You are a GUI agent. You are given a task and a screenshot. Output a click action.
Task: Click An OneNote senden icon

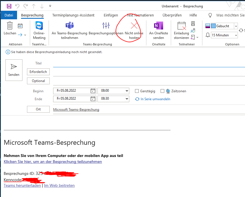point(159,26)
